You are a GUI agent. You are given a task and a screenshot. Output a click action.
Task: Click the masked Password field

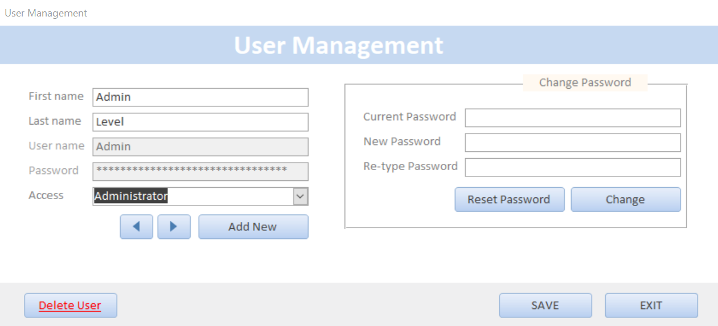tap(200, 171)
